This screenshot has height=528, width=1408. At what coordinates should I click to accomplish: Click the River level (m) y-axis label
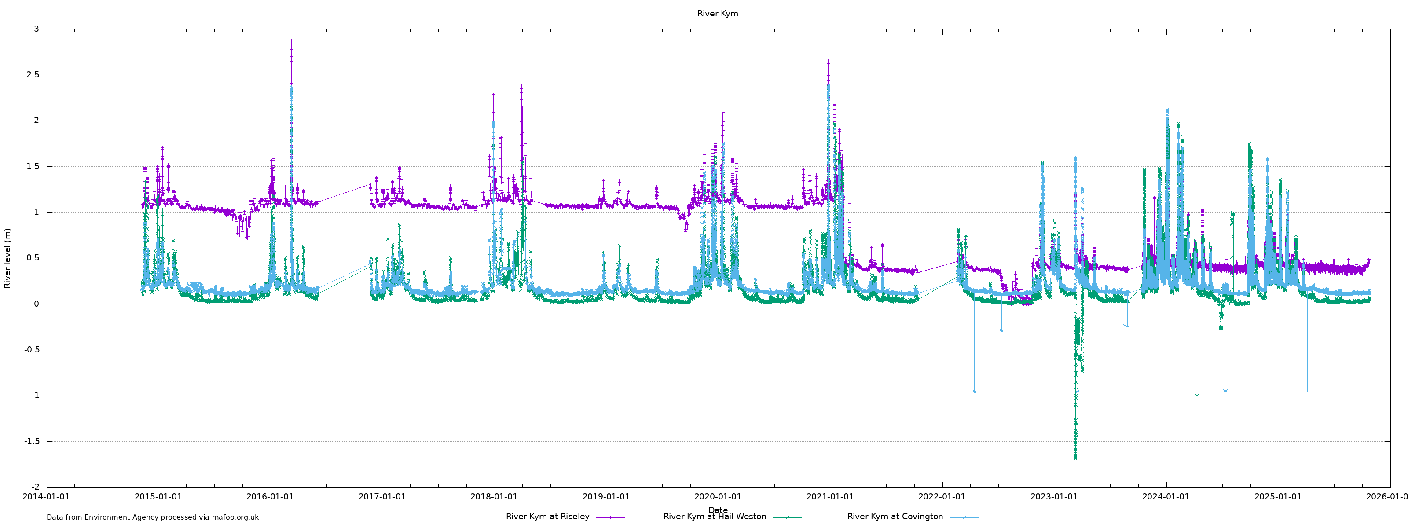[x=7, y=258]
